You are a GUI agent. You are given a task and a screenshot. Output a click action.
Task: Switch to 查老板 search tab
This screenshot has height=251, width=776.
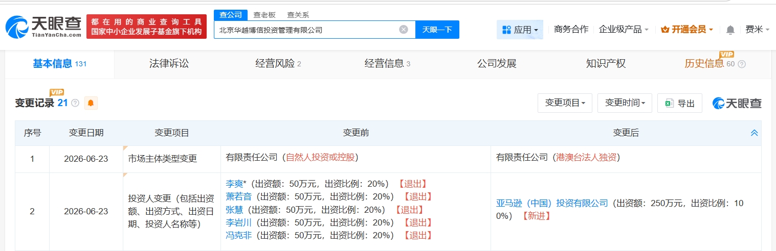264,15
